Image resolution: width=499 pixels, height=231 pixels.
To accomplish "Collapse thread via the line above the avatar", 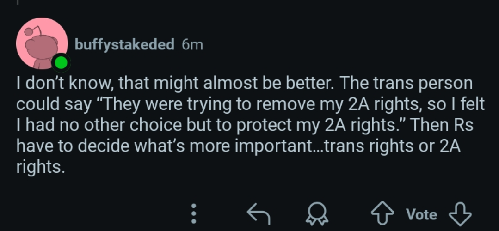I will (x=18, y=2).
